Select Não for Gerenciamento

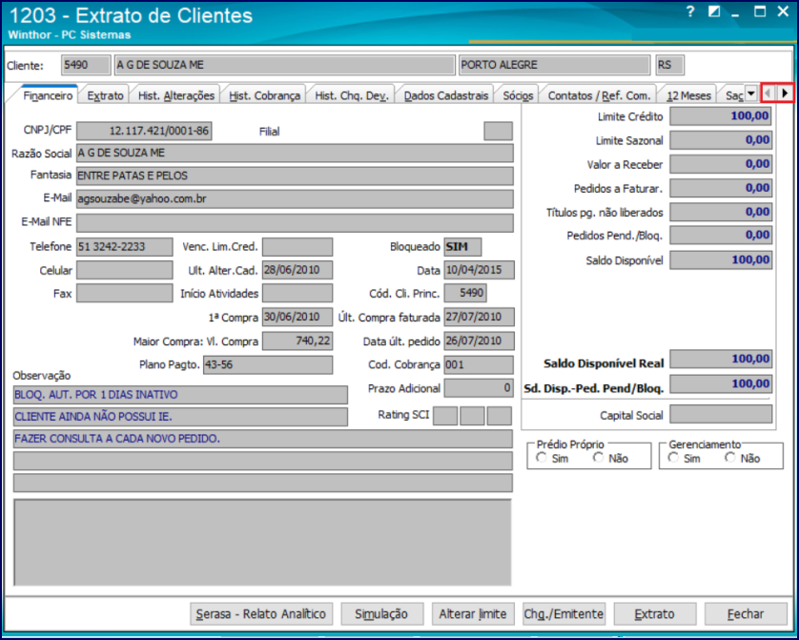point(730,458)
